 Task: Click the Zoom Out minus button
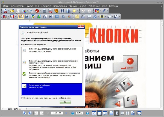click(x=73, y=113)
